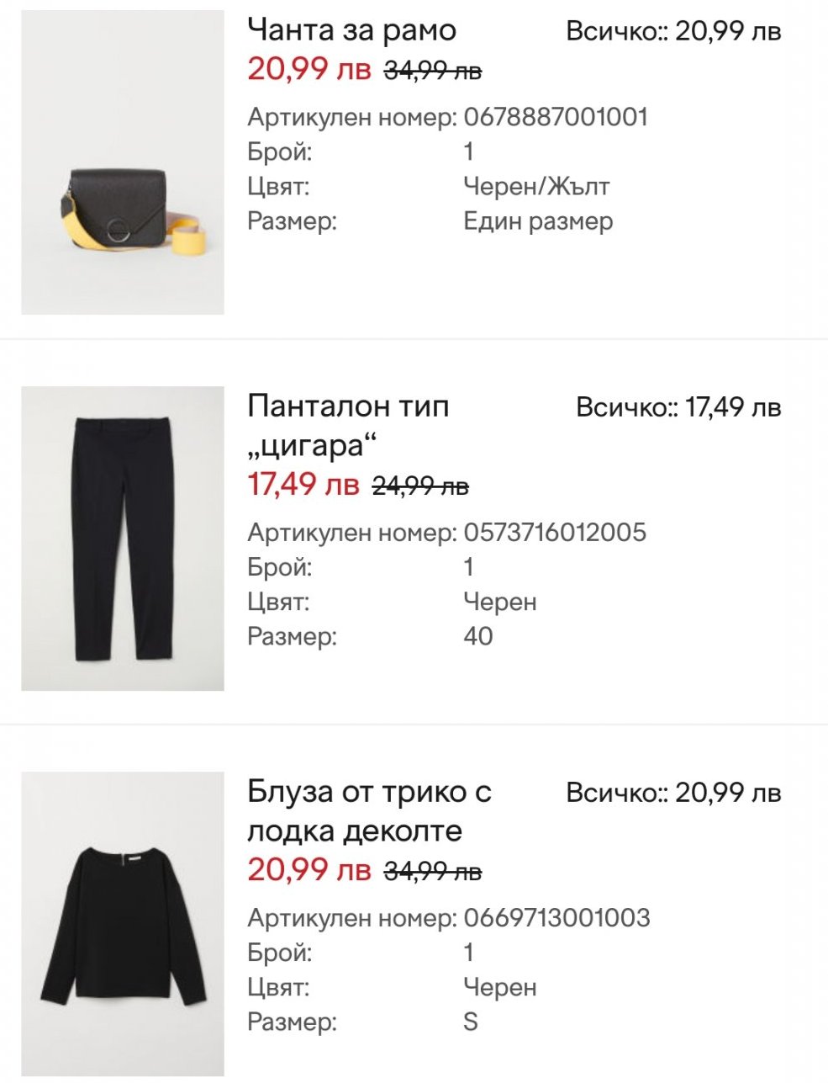The image size is (828, 1083).
Task: Click the crossed-out 24,99 лв price
Action: pos(420,486)
